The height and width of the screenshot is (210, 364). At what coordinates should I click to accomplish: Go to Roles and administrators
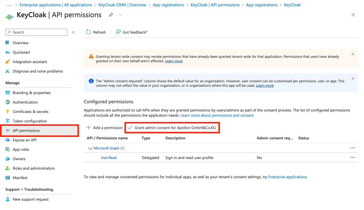coord(33,168)
